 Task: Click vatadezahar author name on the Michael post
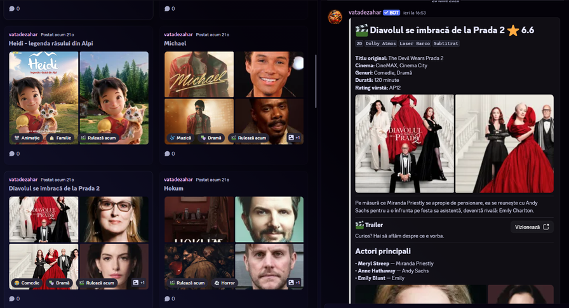(178, 34)
